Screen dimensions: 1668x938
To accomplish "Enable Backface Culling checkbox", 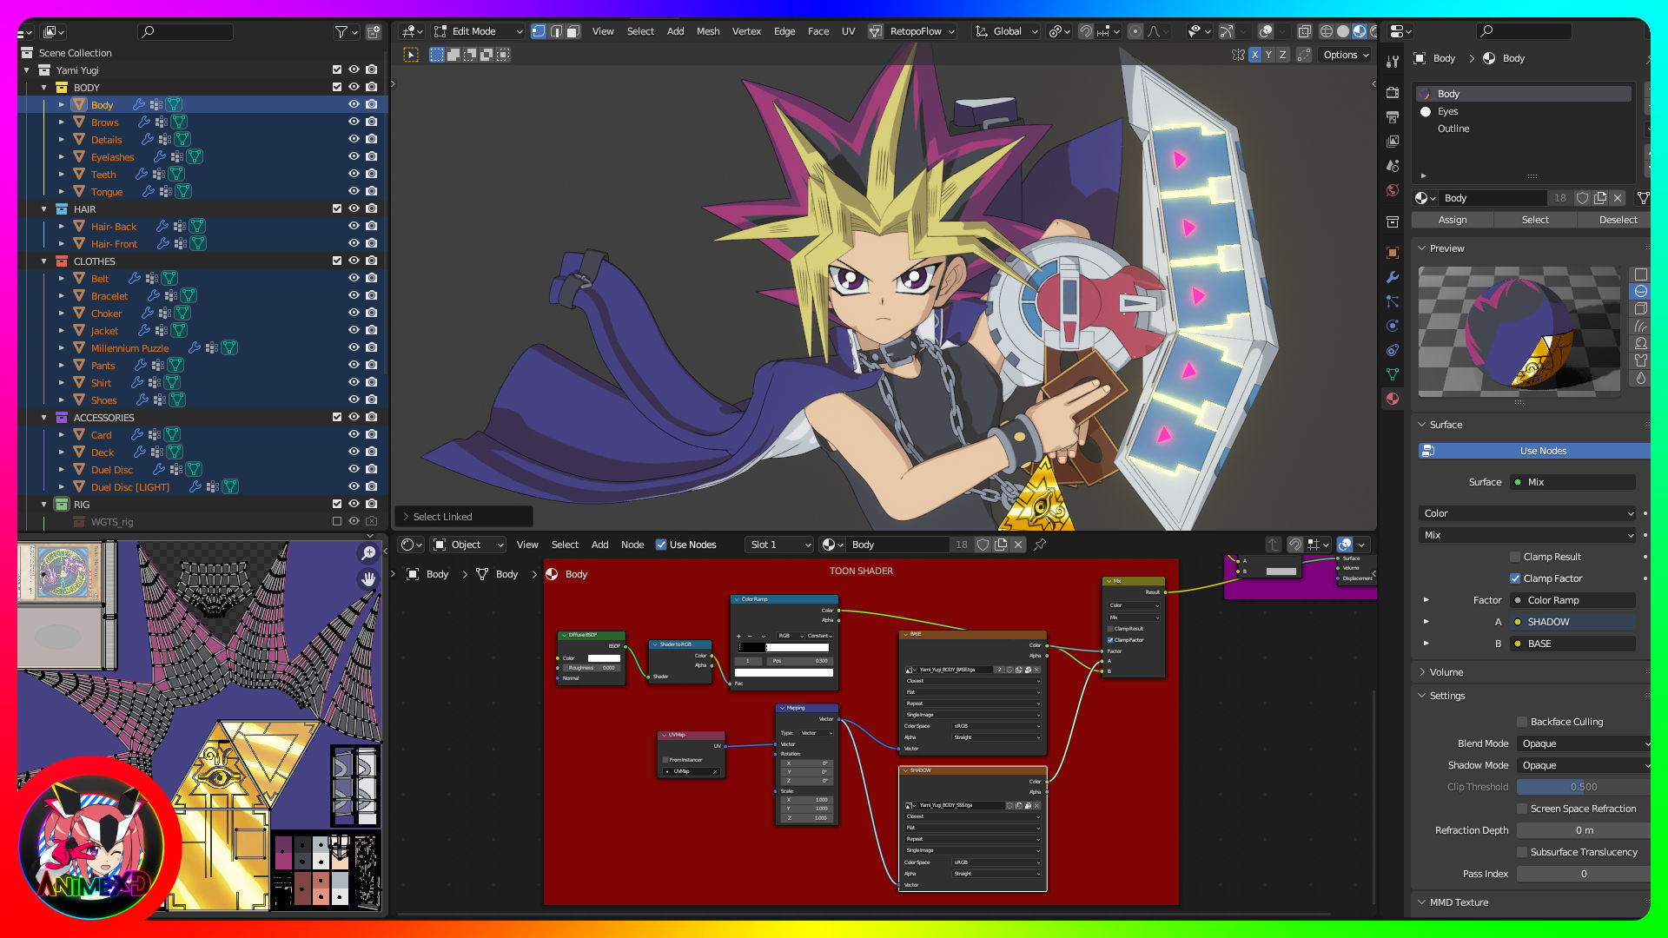I will click(1522, 722).
